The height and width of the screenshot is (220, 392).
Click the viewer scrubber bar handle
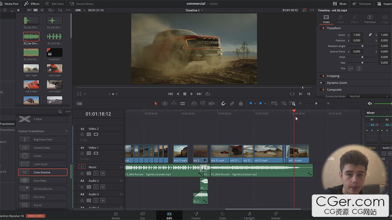(x=302, y=88)
